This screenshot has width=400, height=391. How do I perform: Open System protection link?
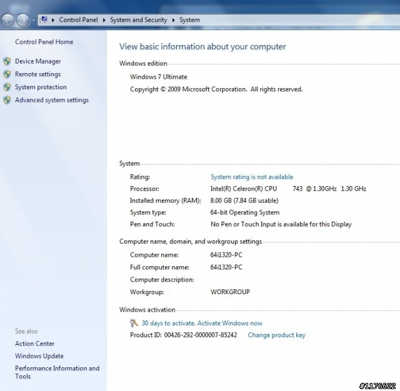(x=41, y=87)
